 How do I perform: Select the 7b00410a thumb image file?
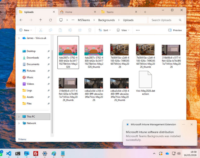145,56
